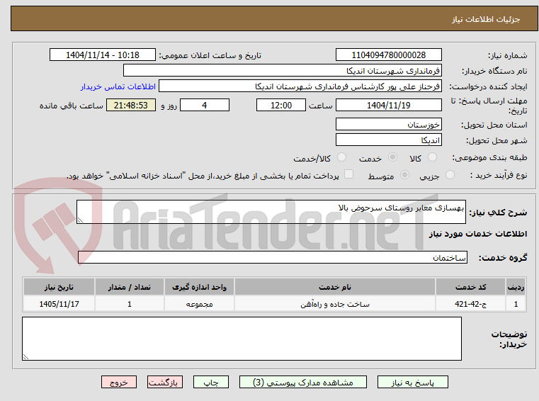Click the service group field ساختمان
539x401 pixels.
(x=272, y=257)
